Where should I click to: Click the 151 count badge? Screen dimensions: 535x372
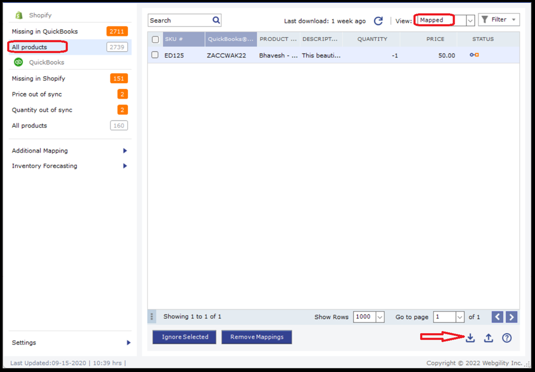[119, 78]
